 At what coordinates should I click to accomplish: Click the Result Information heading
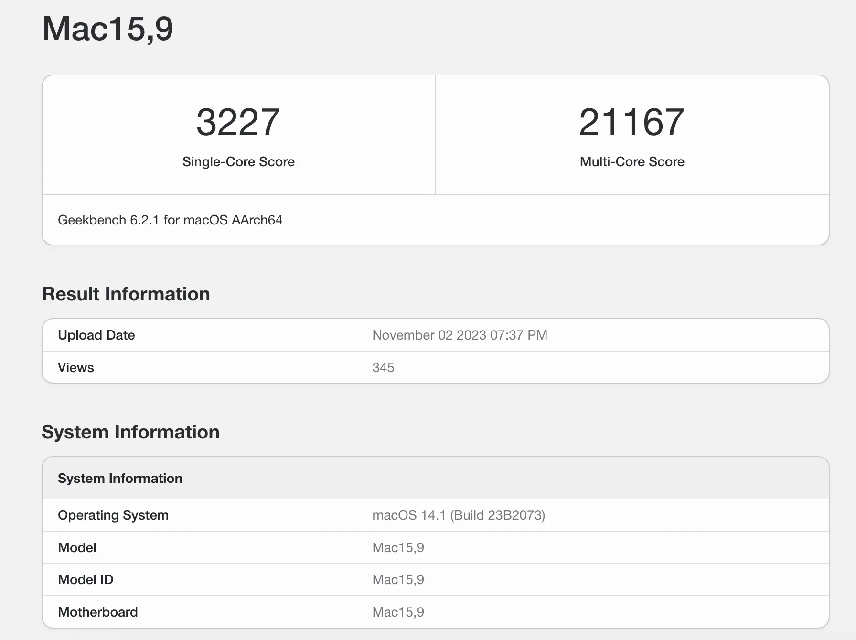(126, 294)
